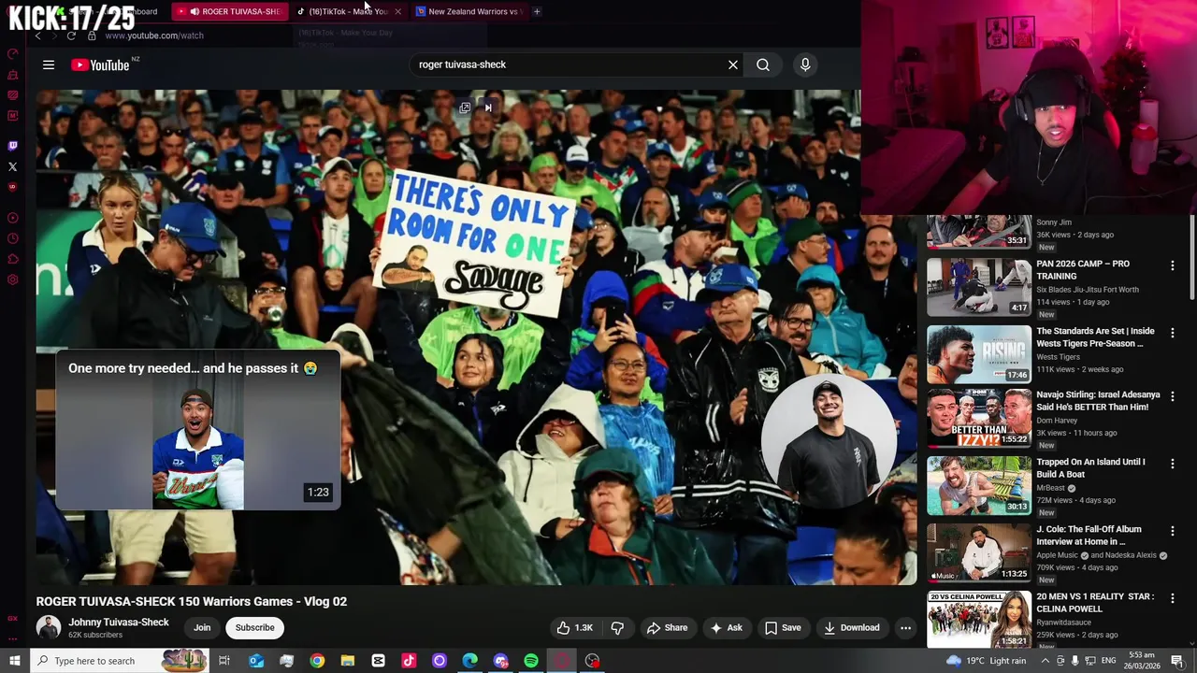Click the circular channel end-screen portrait
Screen dimensions: 1197x673
point(829,439)
